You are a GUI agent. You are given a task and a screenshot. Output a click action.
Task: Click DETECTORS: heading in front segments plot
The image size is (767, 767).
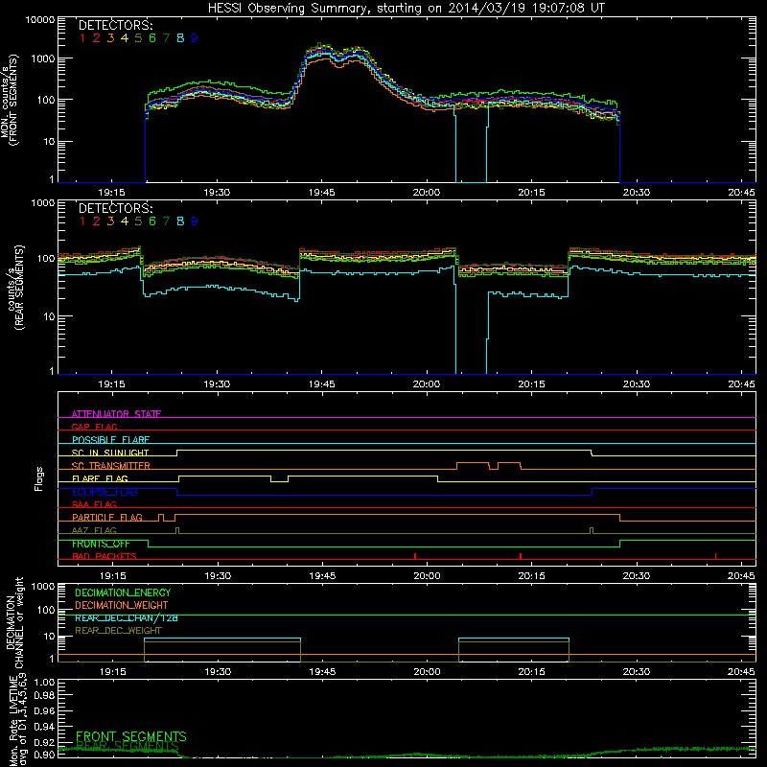tap(115, 25)
